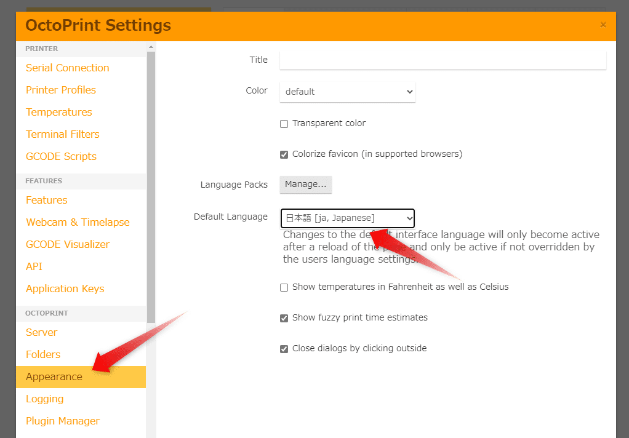Open the Temperatures settings page
This screenshot has height=438, width=629.
(58, 112)
